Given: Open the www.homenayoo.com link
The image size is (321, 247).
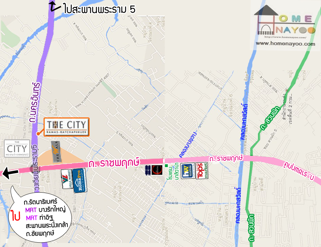Looking at the screenshot, I should 285,44.
